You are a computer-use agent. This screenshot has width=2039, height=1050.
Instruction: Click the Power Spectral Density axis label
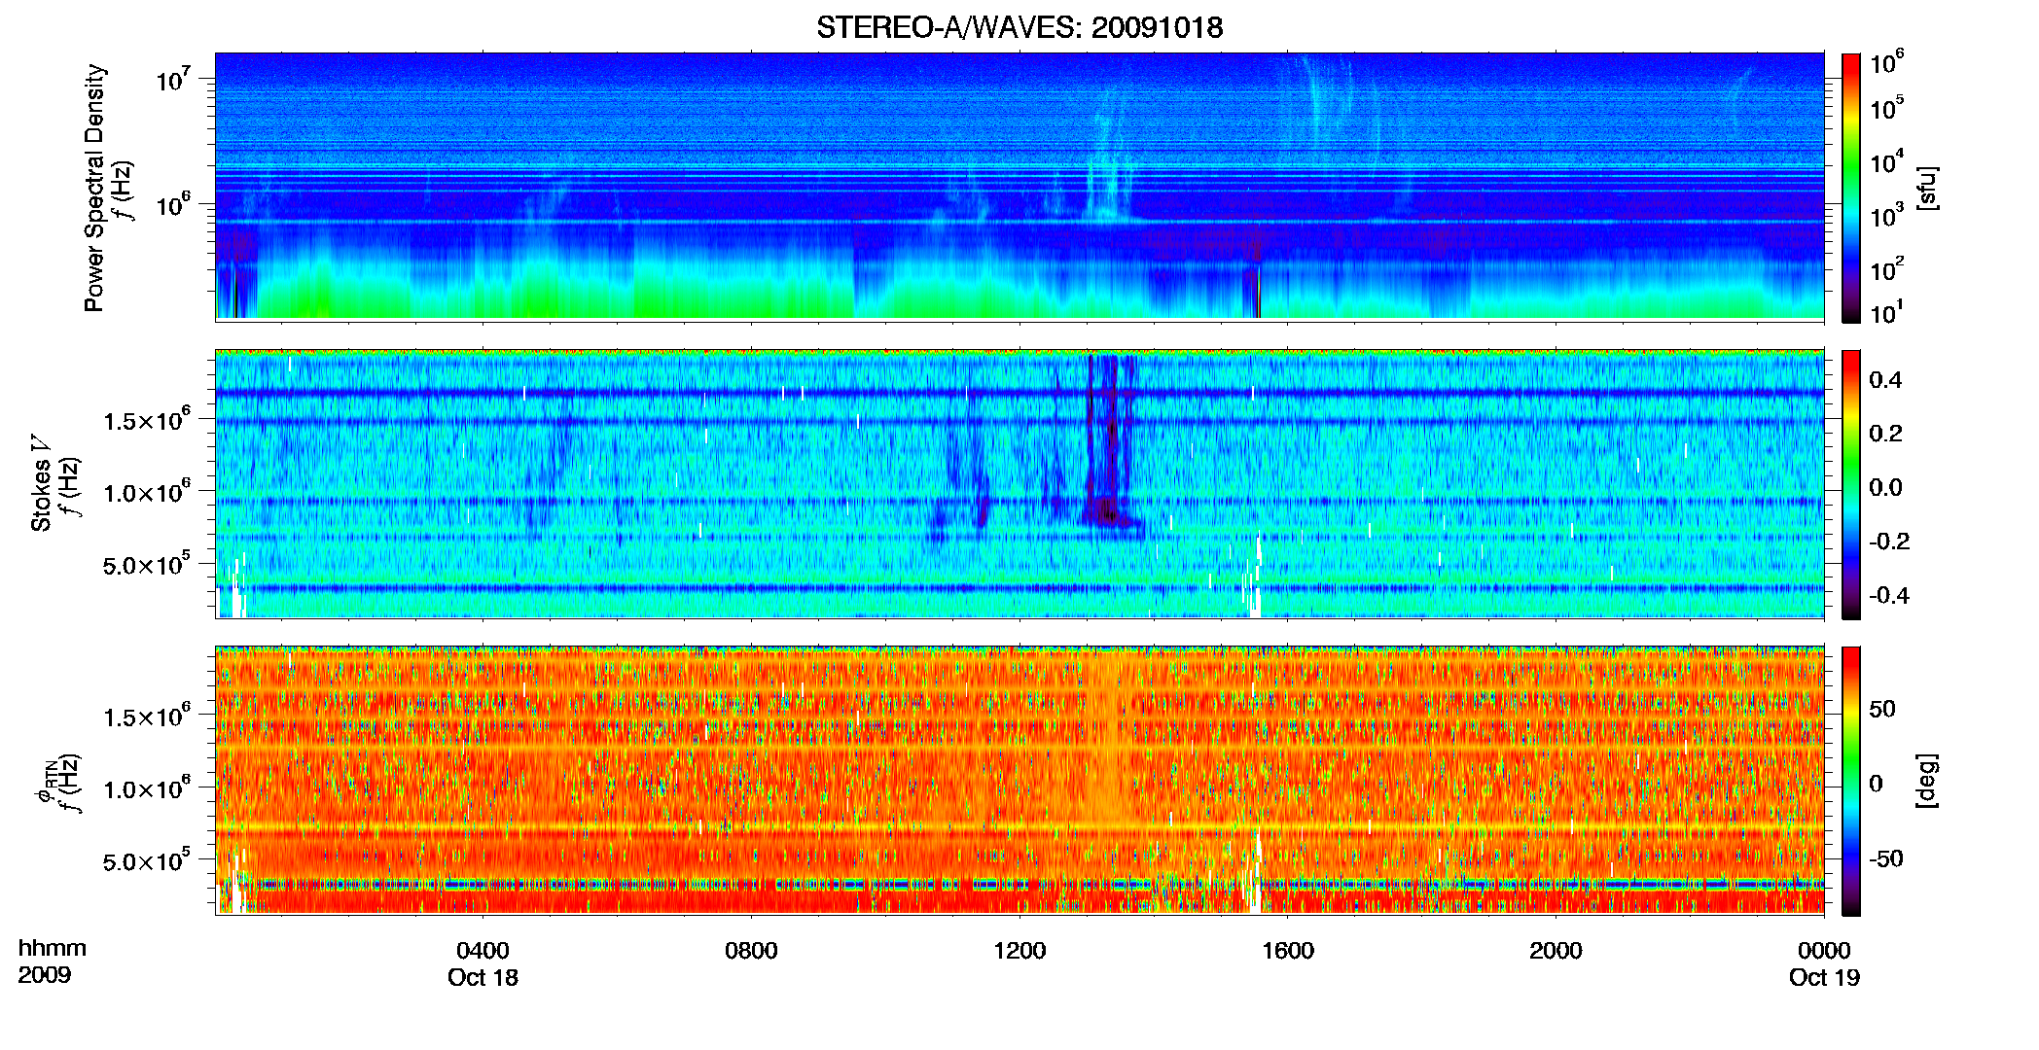tap(93, 188)
